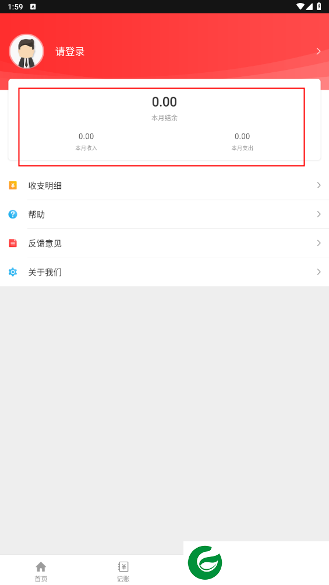
Task: Click the chevron arrow in the red header
Action: pyautogui.click(x=319, y=51)
